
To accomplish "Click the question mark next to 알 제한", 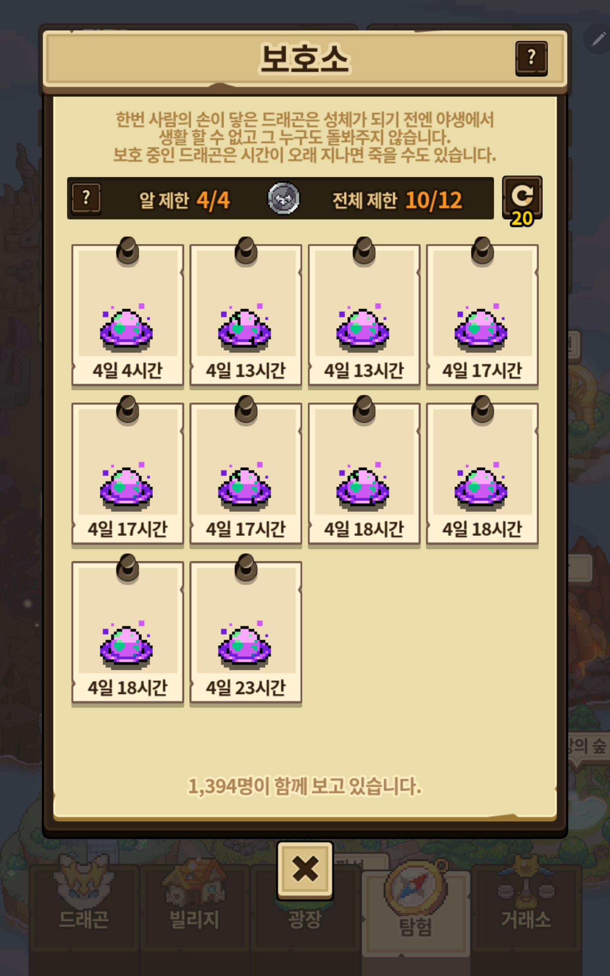I will pos(86,198).
